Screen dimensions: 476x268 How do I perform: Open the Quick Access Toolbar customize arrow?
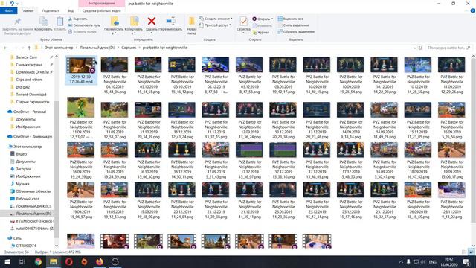click(17, 4)
